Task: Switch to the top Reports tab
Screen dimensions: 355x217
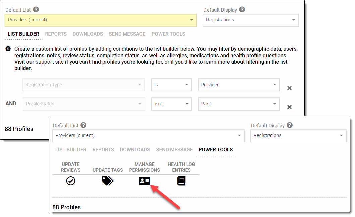Action: 56,34
